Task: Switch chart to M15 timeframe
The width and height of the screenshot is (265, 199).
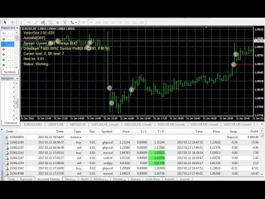Action: [x=98, y=23]
